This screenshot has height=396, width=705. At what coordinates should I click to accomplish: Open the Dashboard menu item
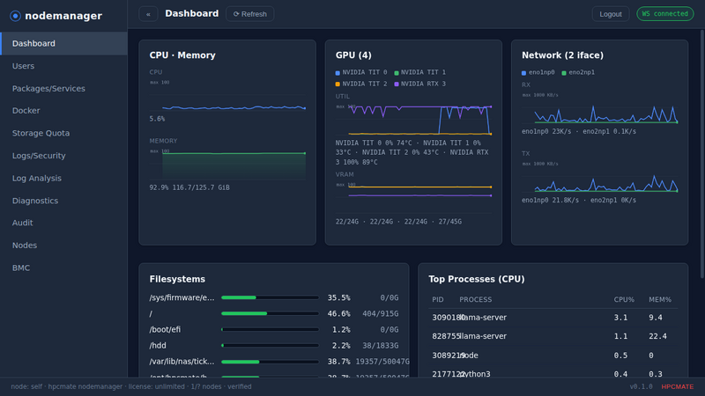pos(63,43)
